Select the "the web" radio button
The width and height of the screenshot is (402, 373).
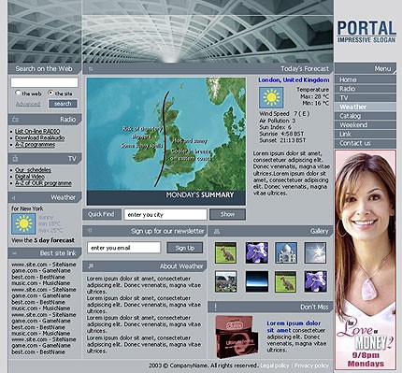pyautogui.click(x=18, y=93)
